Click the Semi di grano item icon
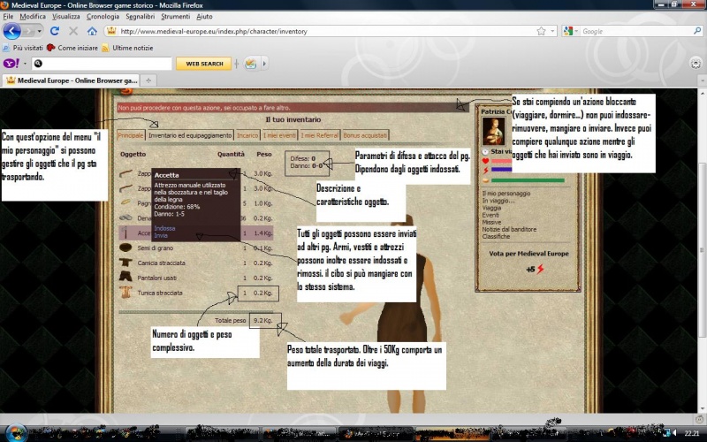Image resolution: width=707 pixels, height=442 pixels. pos(126,248)
